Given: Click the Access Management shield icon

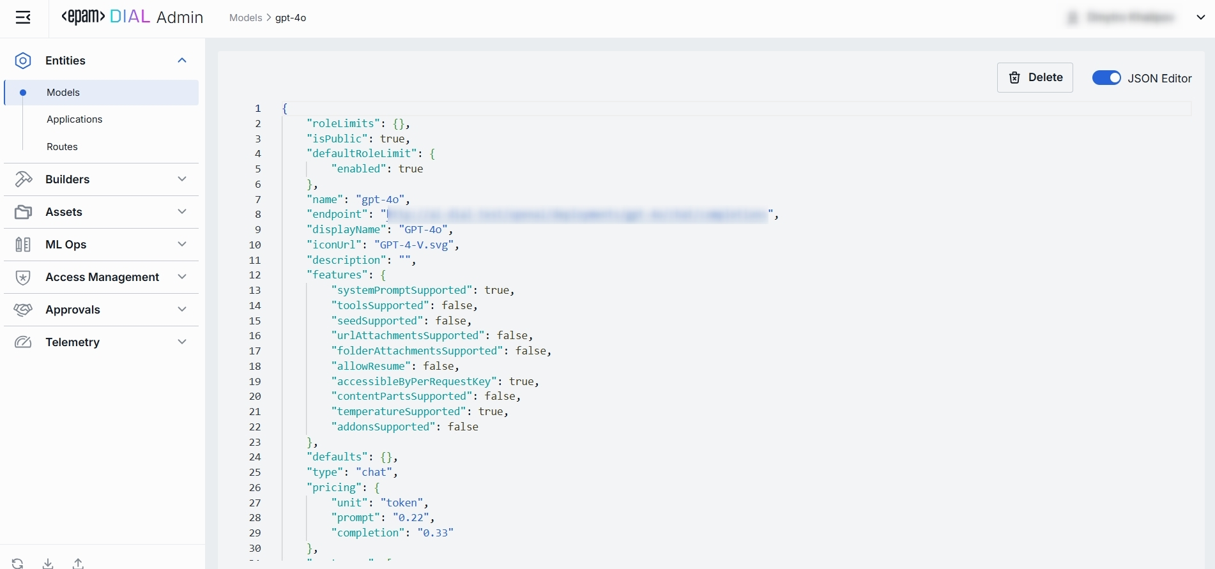Looking at the screenshot, I should coord(23,277).
